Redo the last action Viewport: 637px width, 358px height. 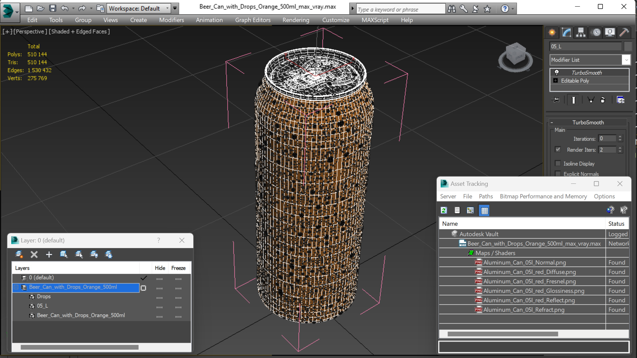[82, 8]
